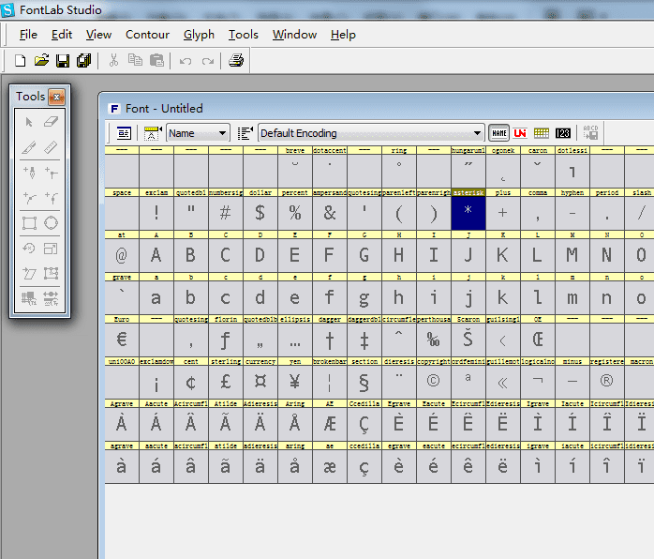
Task: Select the dollar glyph cell
Action: coord(260,213)
